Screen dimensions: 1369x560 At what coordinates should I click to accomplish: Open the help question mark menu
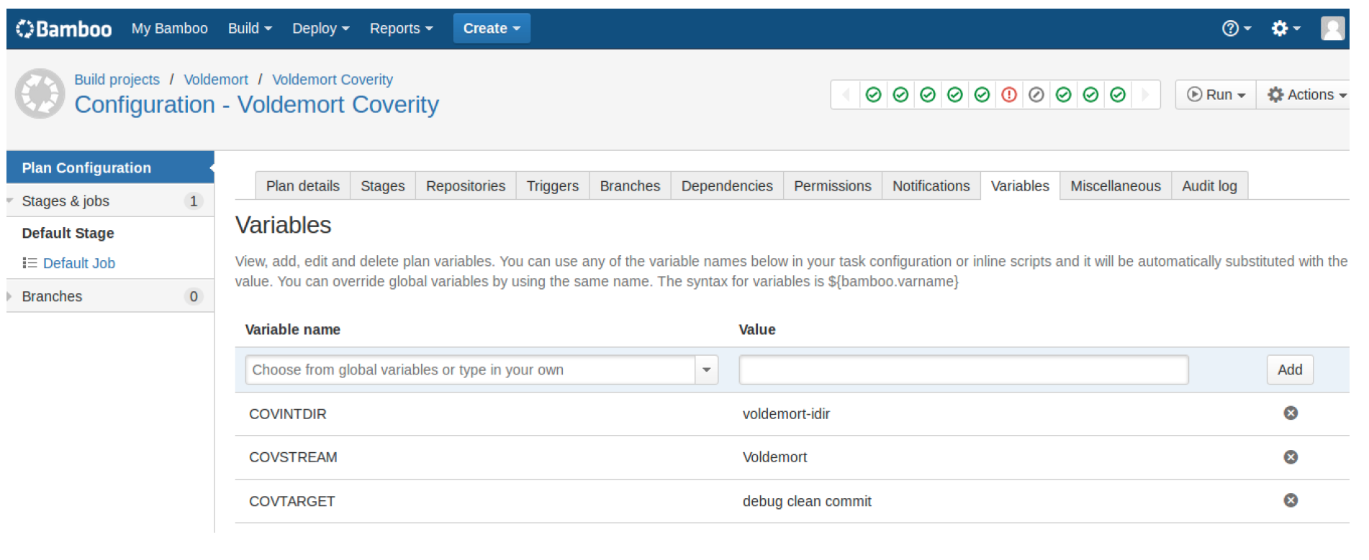1236,29
